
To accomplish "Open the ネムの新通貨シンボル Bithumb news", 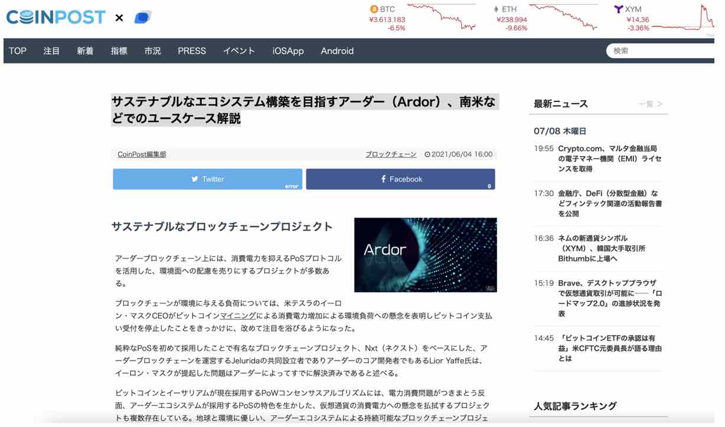I will click(x=602, y=248).
